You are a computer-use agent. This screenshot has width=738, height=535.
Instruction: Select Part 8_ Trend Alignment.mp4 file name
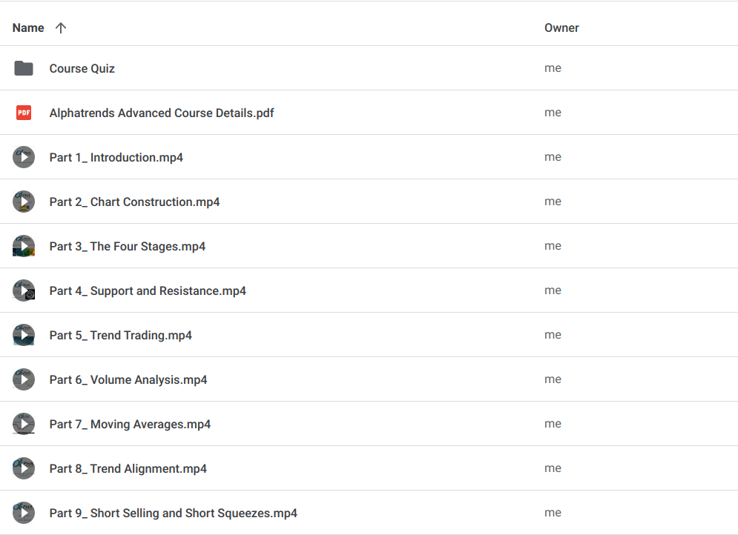pyautogui.click(x=128, y=468)
